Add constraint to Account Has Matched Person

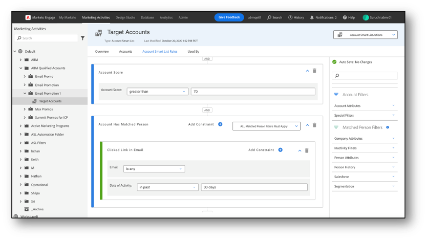tap(220, 124)
